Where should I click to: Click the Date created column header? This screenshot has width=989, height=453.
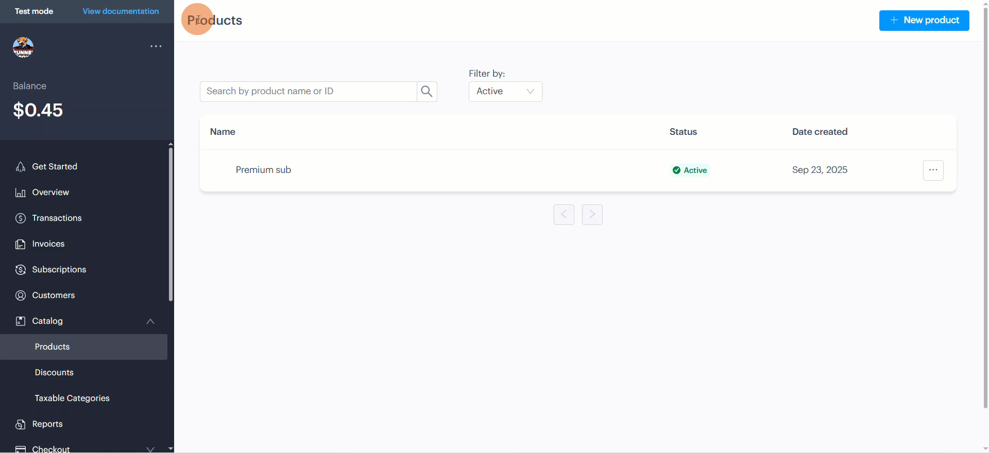pyautogui.click(x=820, y=132)
